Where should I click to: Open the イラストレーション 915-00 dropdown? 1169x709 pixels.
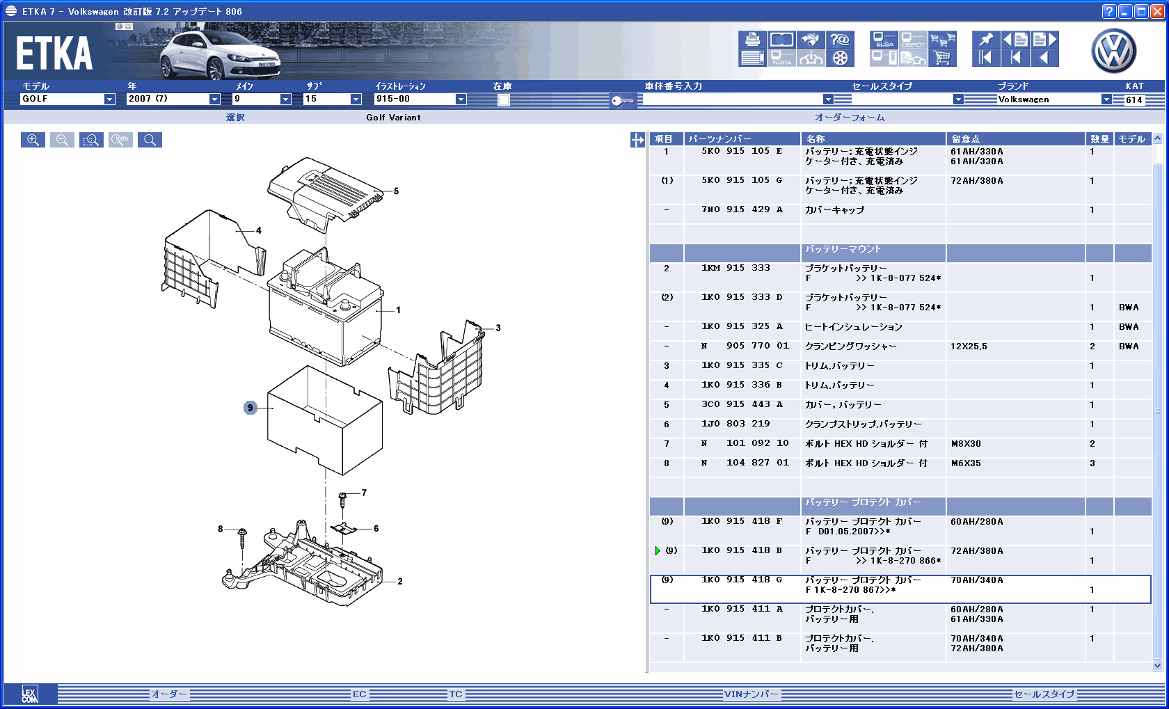461,99
